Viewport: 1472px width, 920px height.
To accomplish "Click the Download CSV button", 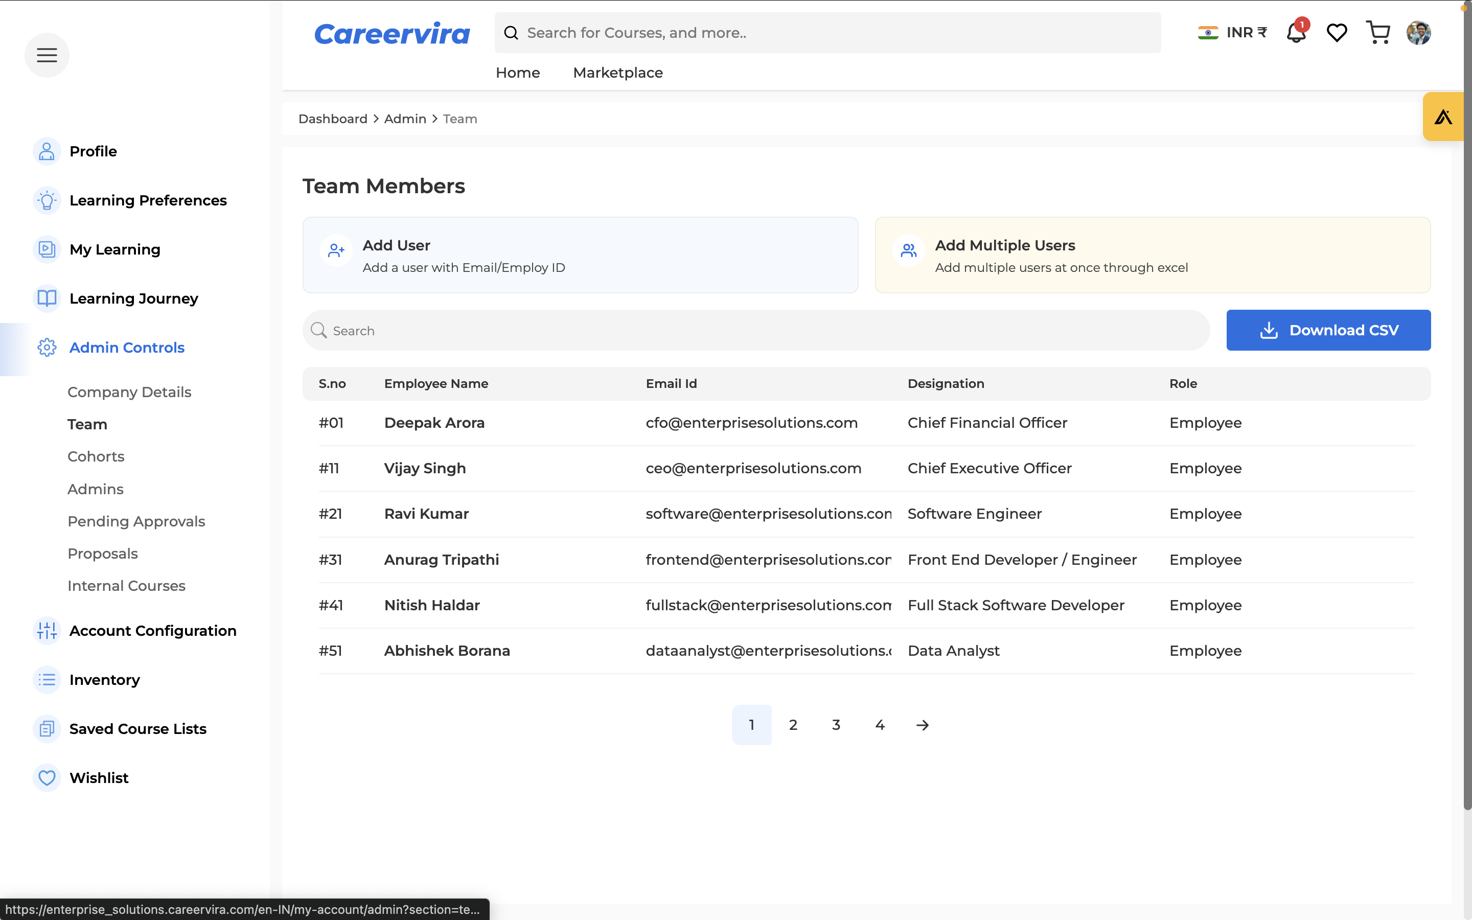I will pyautogui.click(x=1328, y=330).
